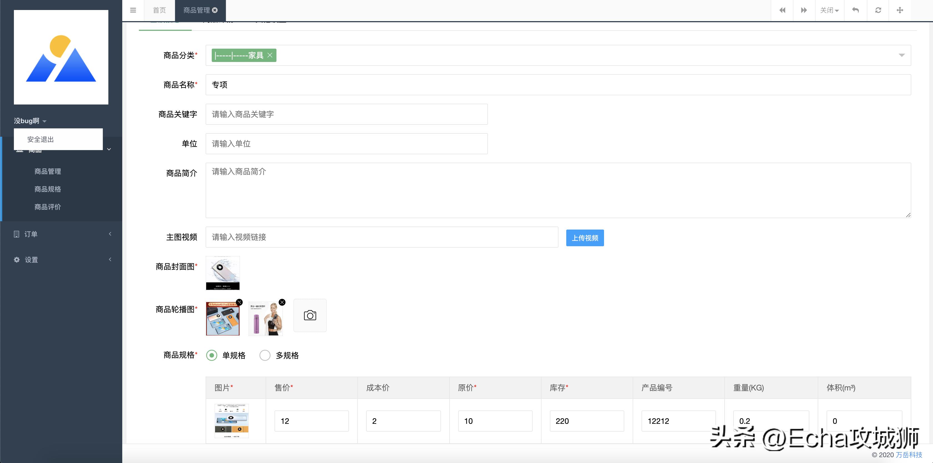Click the undo arrow icon in the toolbar

click(856, 10)
